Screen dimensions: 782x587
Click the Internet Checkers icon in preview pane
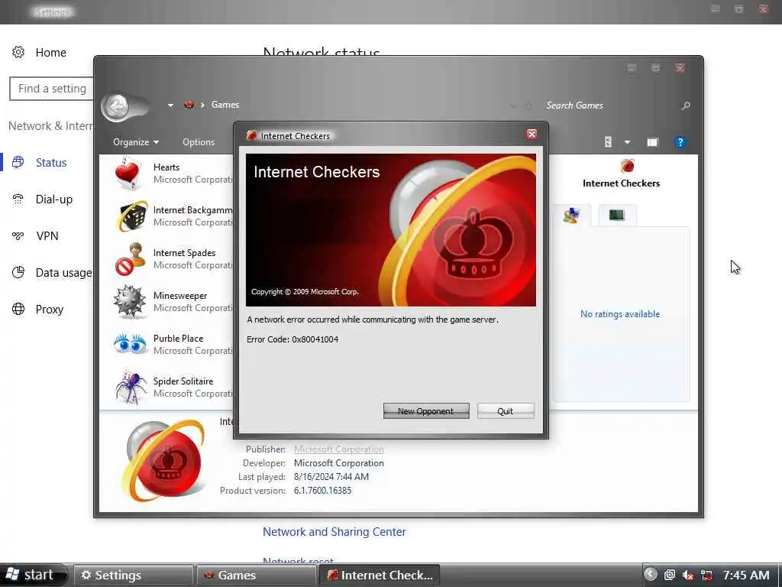pyautogui.click(x=628, y=165)
